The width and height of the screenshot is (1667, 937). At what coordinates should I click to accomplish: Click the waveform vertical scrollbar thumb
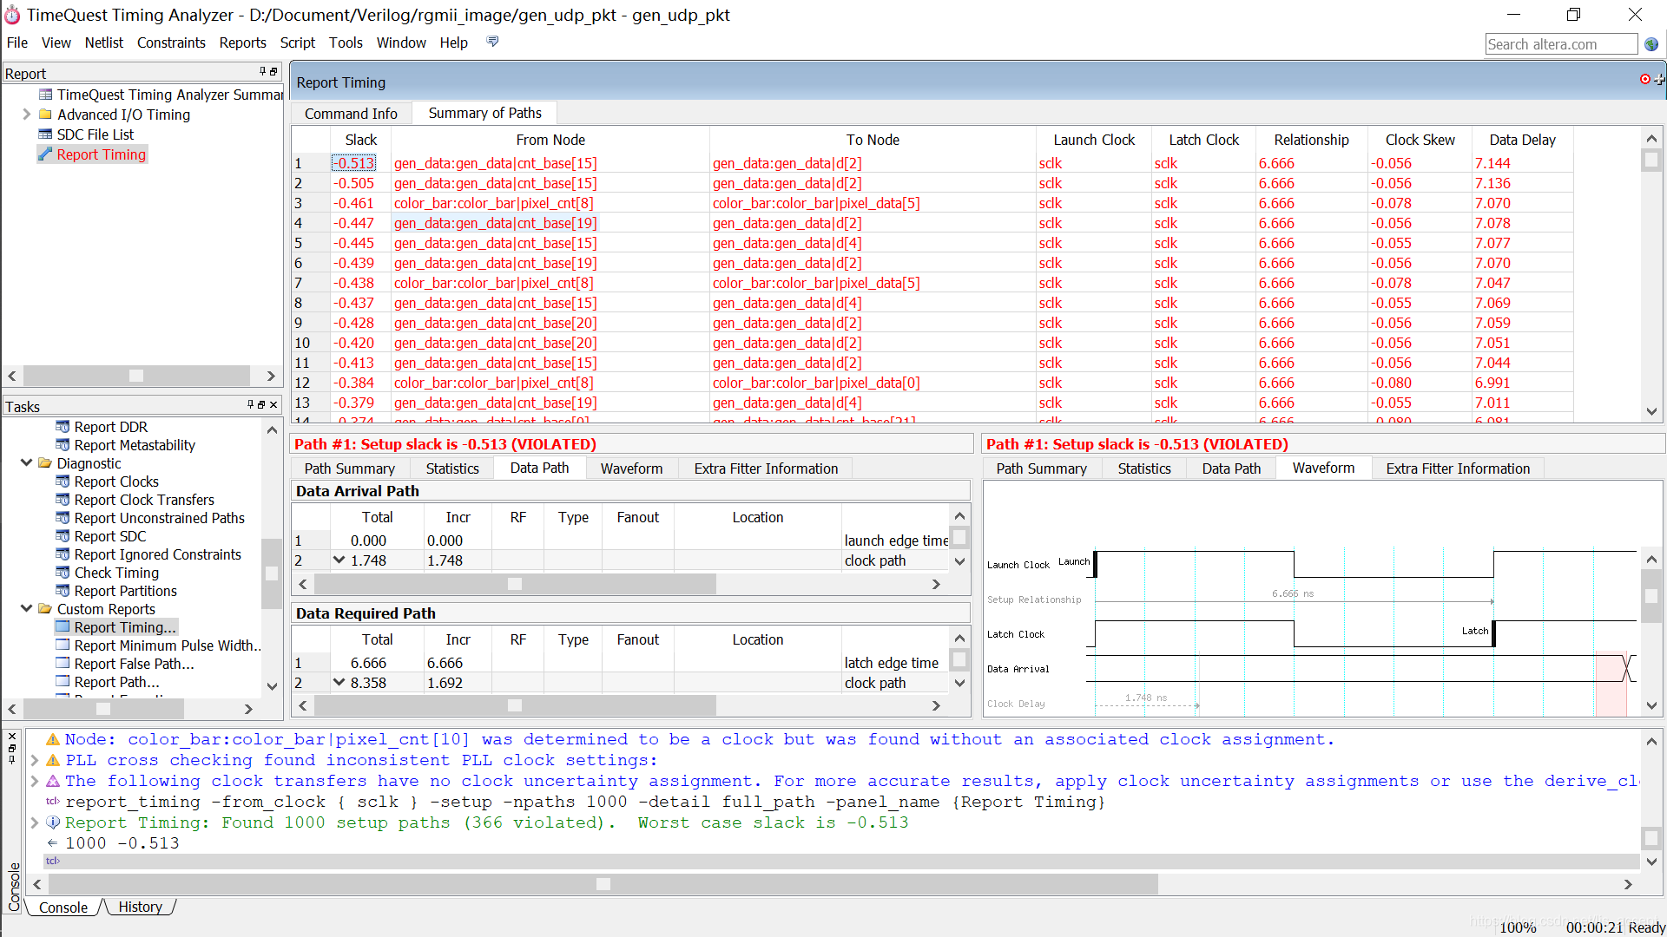pos(1651,596)
